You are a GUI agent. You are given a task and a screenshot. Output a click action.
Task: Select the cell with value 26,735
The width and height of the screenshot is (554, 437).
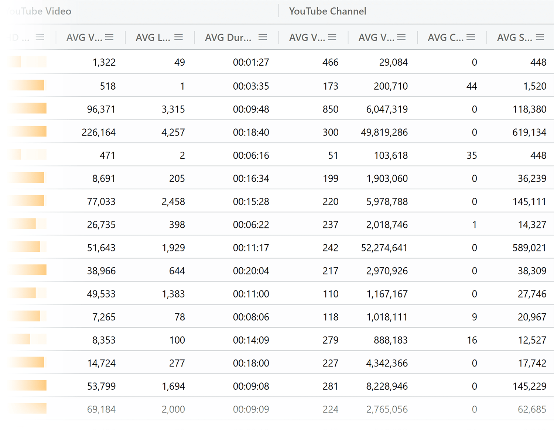coord(101,225)
